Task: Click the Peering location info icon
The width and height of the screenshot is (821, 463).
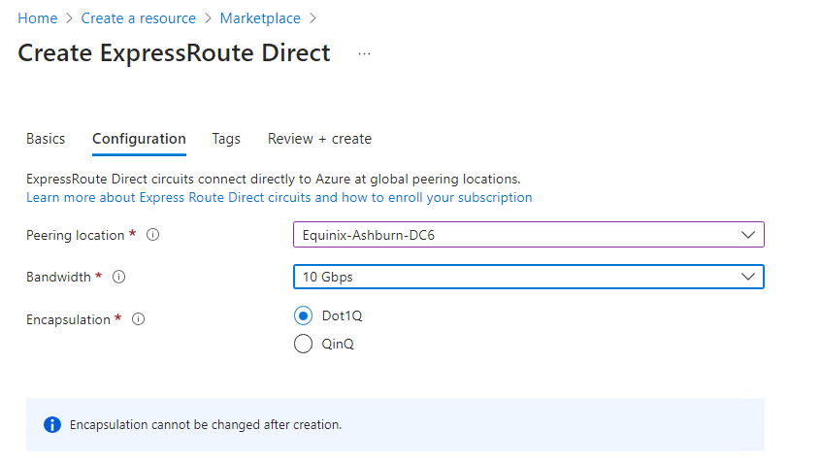Action: click(x=152, y=235)
